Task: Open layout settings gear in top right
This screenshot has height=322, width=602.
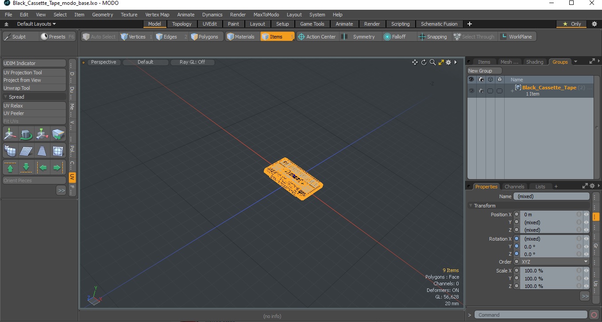Action: [x=594, y=24]
